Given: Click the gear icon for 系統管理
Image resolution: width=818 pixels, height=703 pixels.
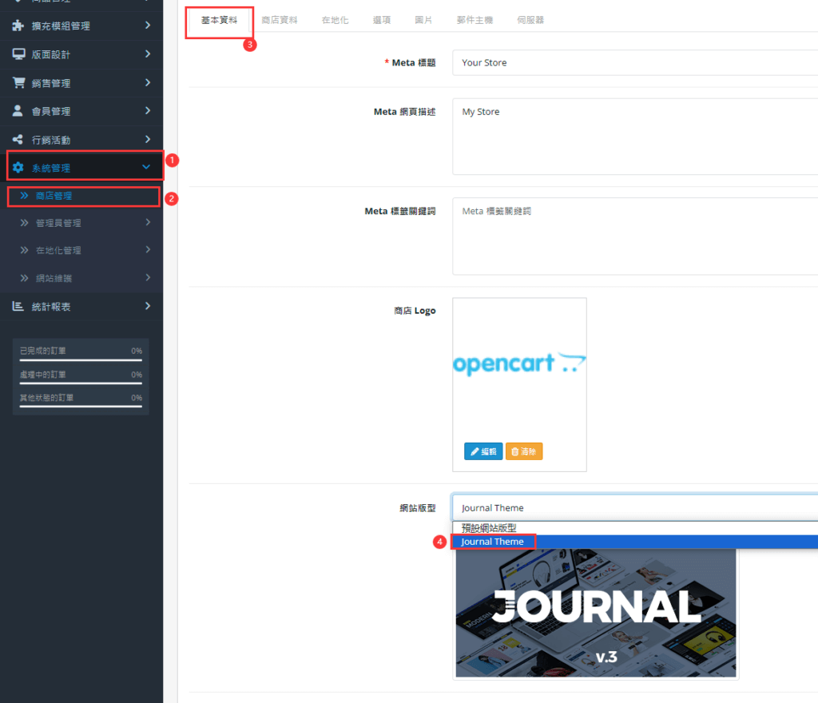Looking at the screenshot, I should point(18,168).
